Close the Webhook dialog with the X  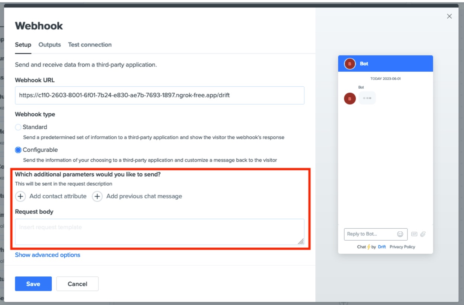click(x=449, y=16)
